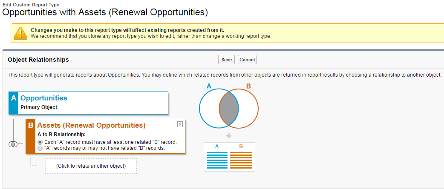Click to relate another object box
444x189 pixels.
(91, 166)
